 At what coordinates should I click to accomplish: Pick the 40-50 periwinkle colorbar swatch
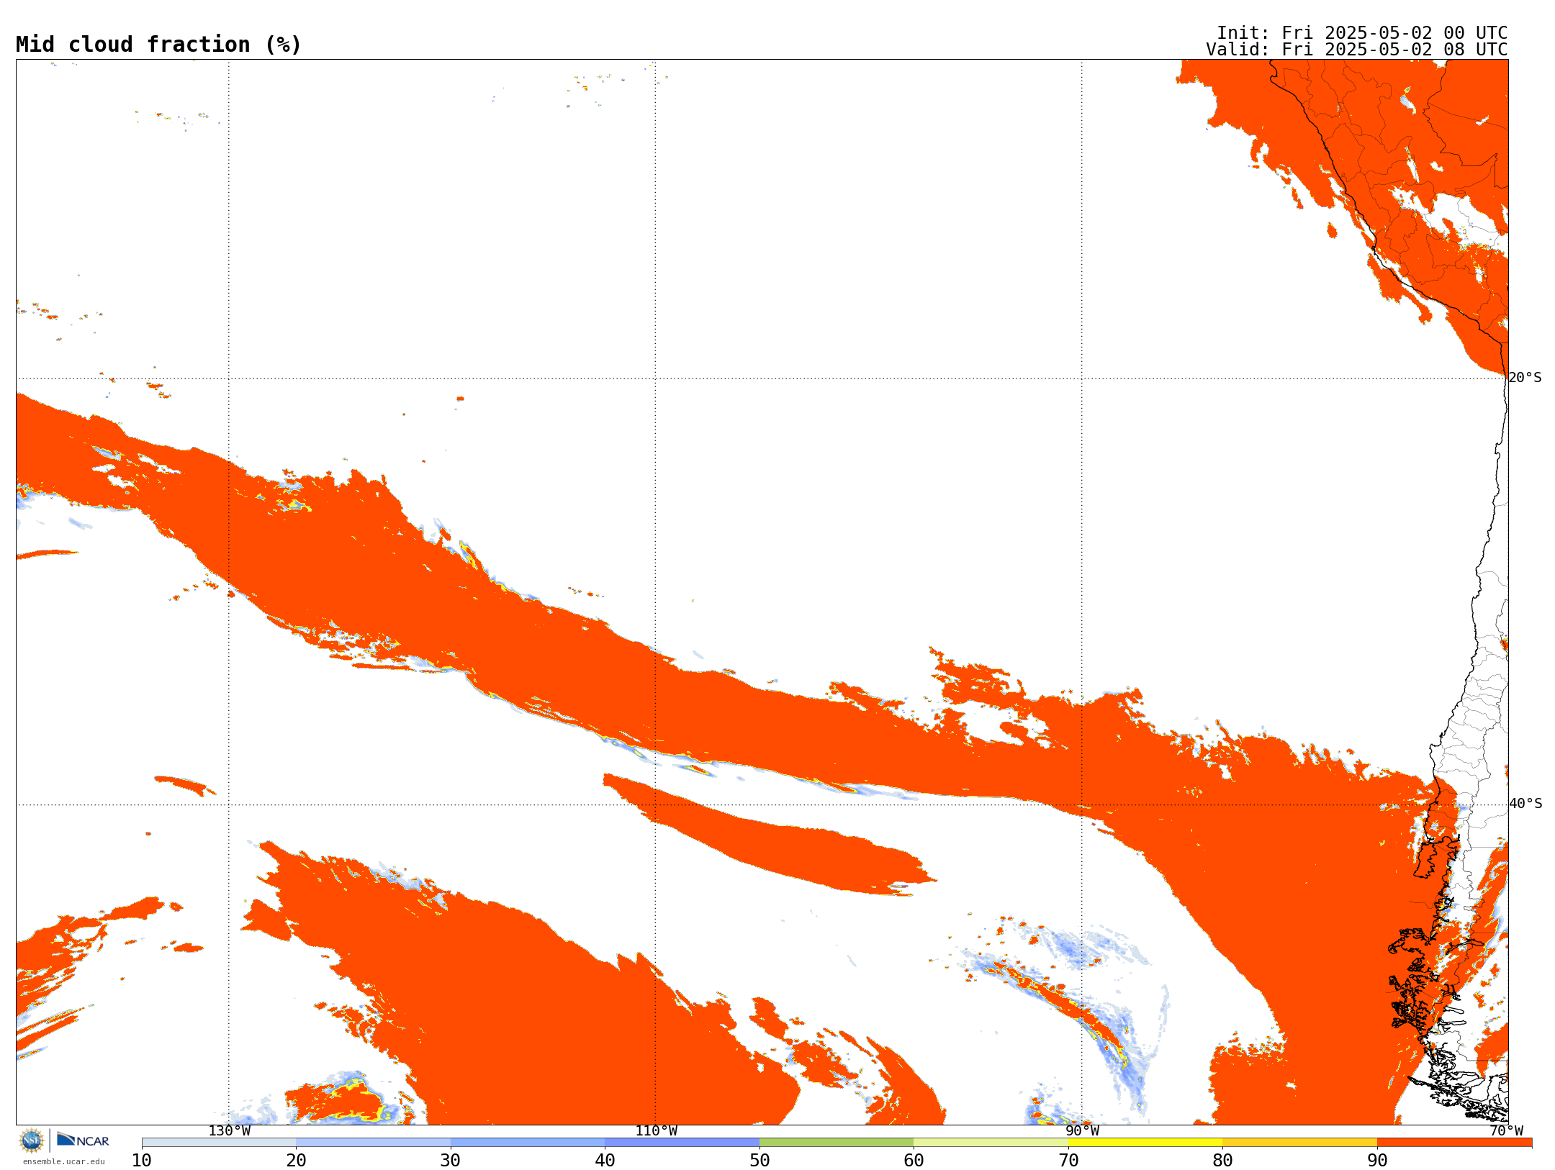[682, 1143]
